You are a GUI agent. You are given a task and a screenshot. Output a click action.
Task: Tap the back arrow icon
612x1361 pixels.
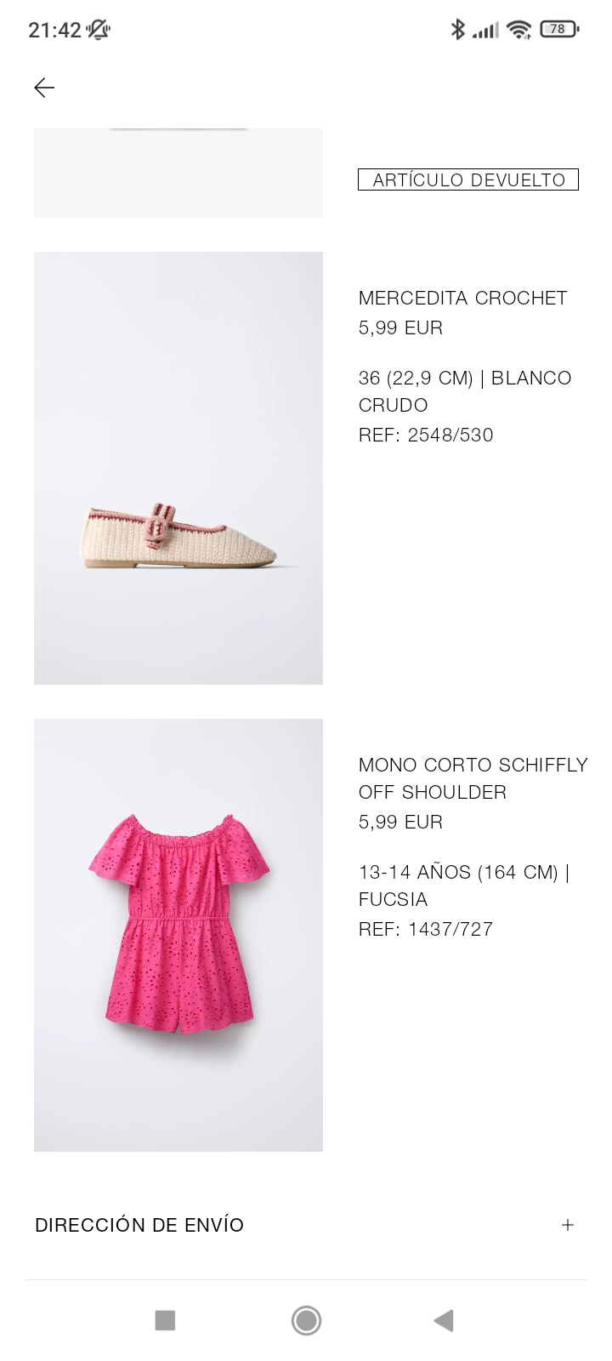point(44,88)
